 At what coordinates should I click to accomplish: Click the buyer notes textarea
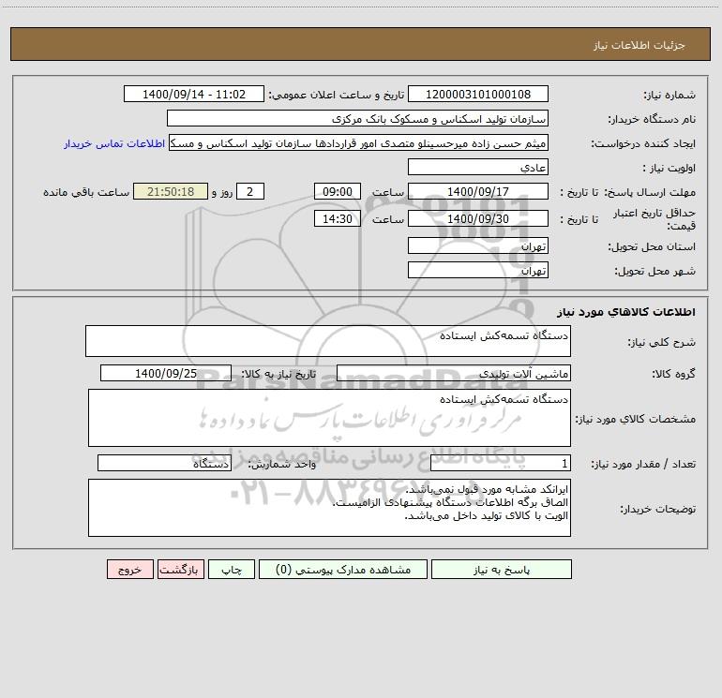tap(329, 508)
